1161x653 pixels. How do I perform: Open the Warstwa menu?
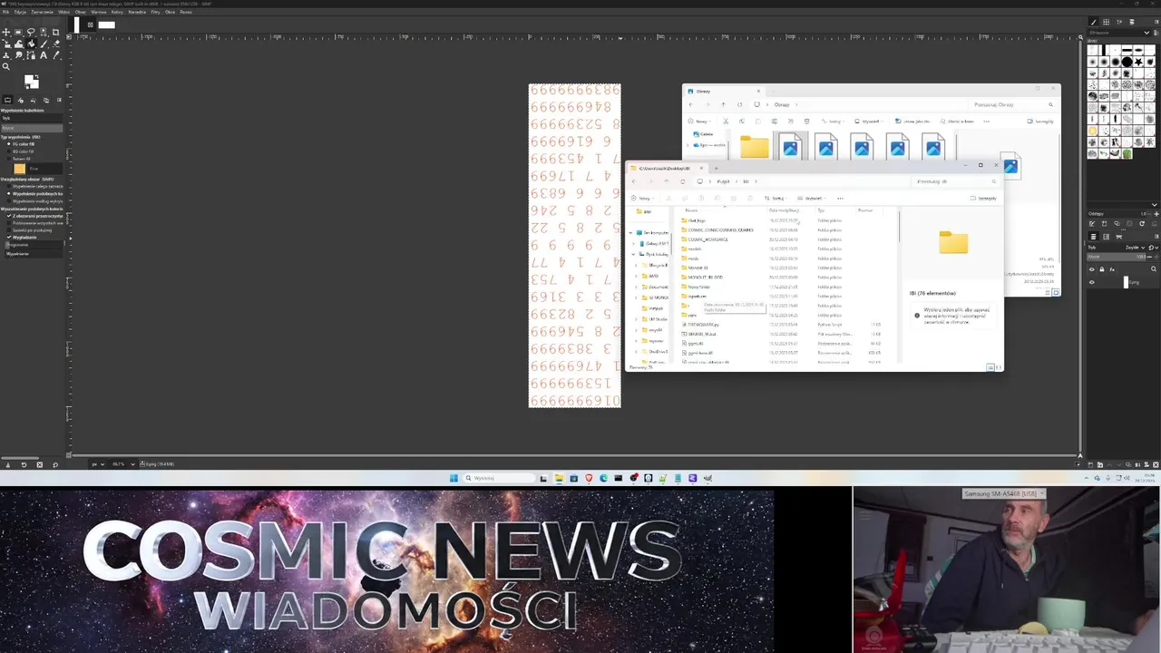(99, 12)
